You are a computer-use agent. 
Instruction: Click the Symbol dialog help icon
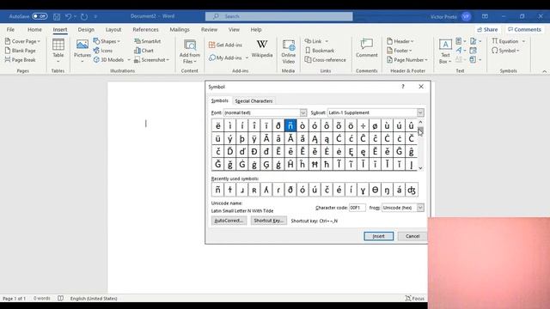(403, 87)
